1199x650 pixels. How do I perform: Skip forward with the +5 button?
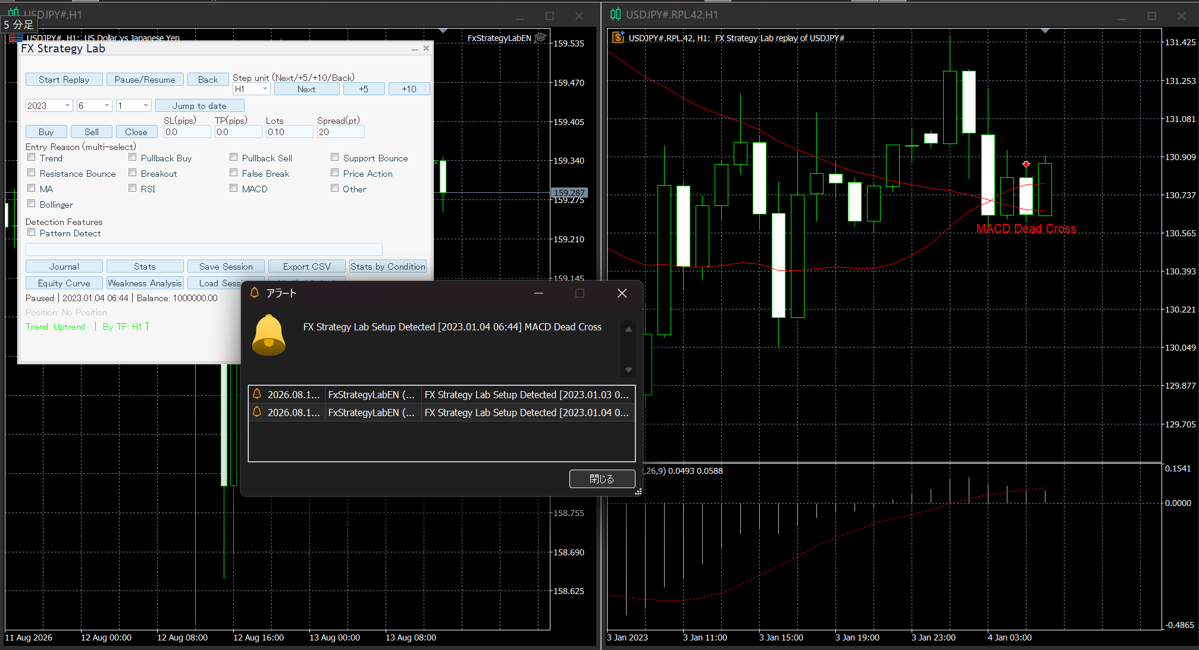click(x=364, y=89)
